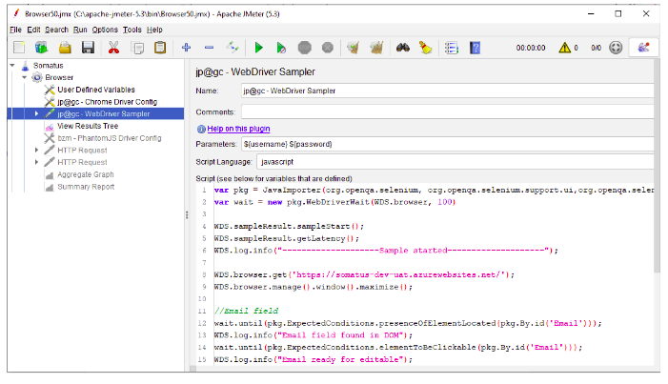
Task: Open the Edit menu
Action: pyautogui.click(x=33, y=30)
